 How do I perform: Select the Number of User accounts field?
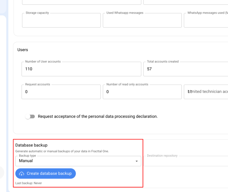[x=81, y=69]
